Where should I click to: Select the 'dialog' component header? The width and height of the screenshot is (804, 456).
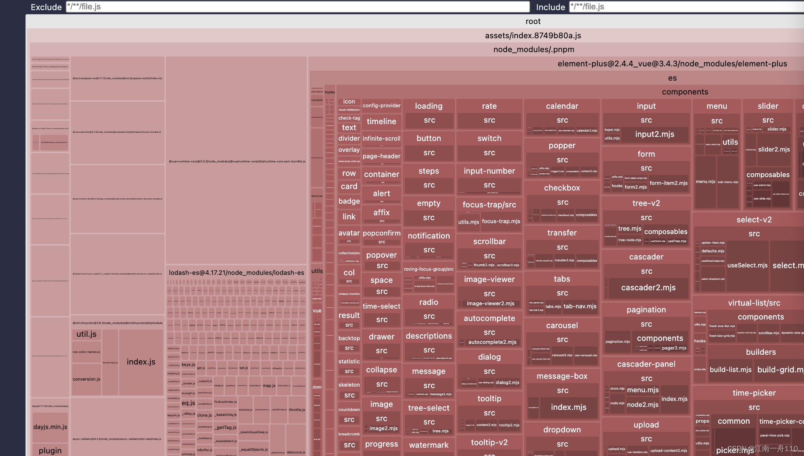click(489, 357)
